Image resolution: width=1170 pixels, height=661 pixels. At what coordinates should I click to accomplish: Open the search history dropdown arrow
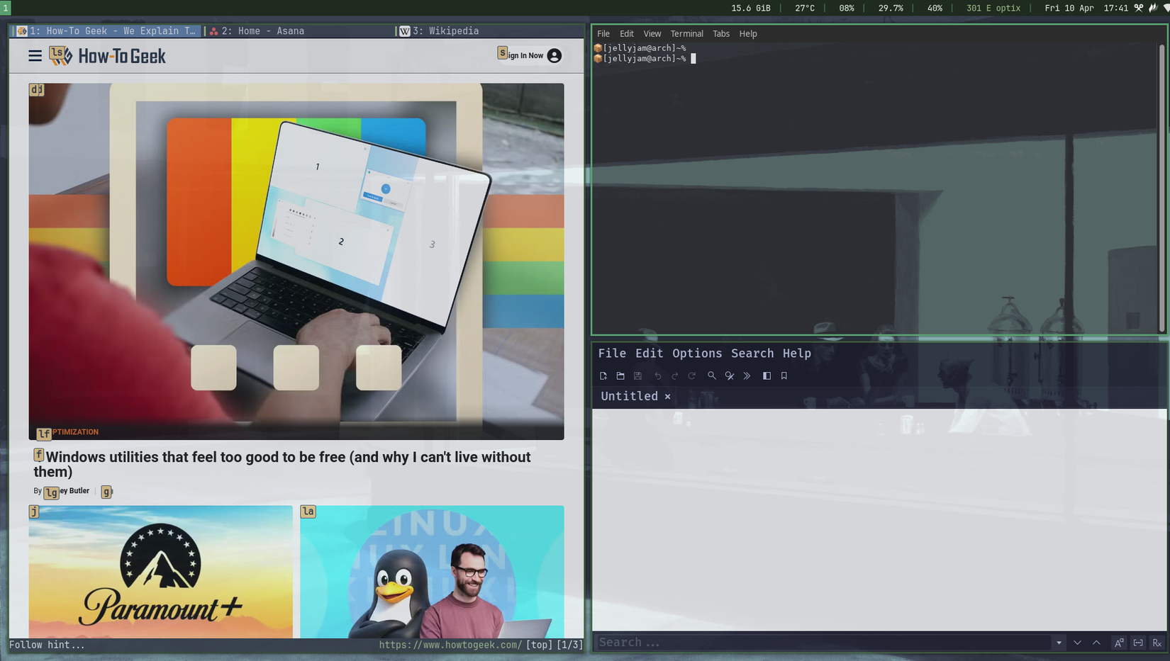pyautogui.click(x=1059, y=642)
